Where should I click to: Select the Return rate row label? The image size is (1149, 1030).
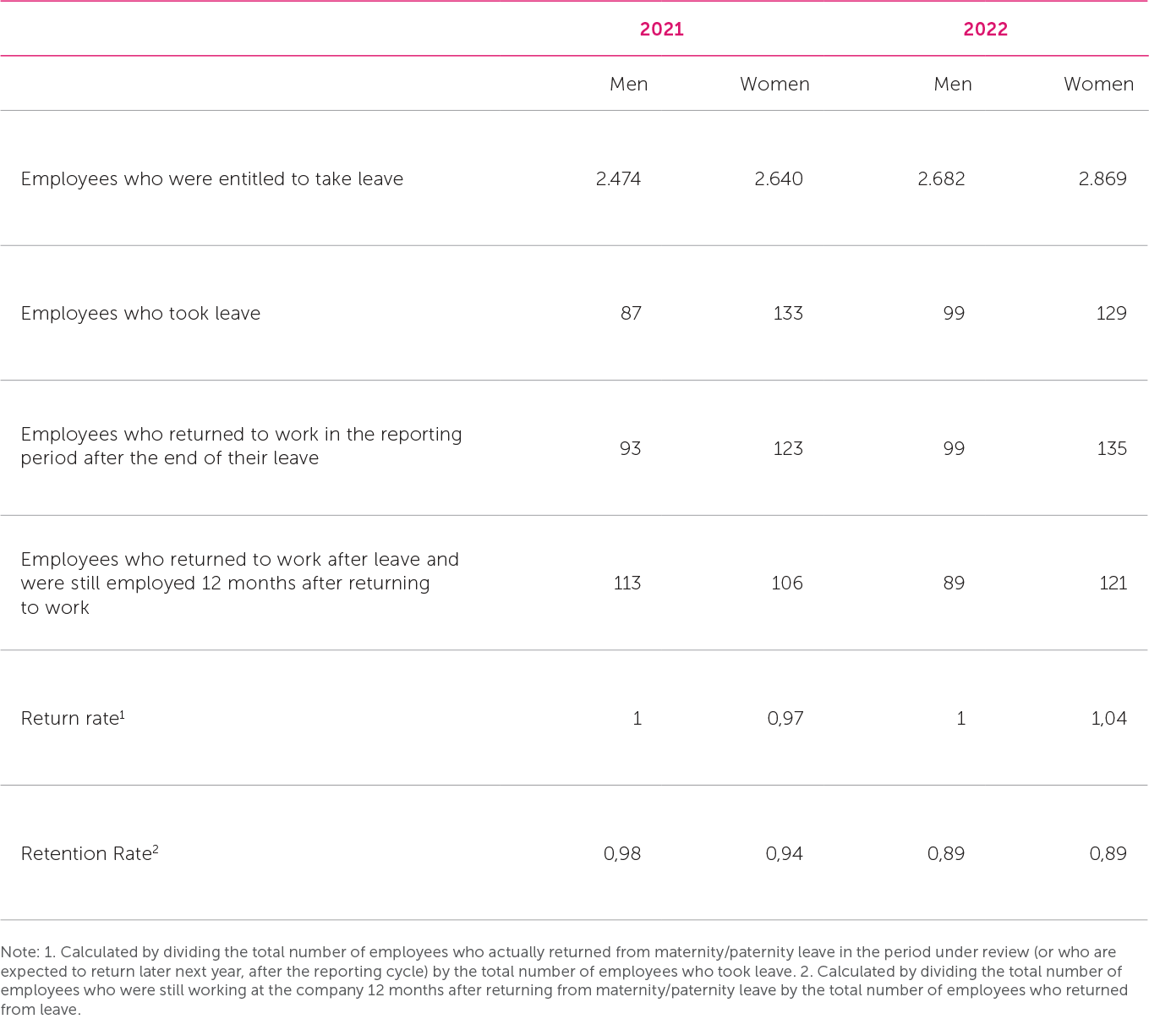click(x=72, y=718)
